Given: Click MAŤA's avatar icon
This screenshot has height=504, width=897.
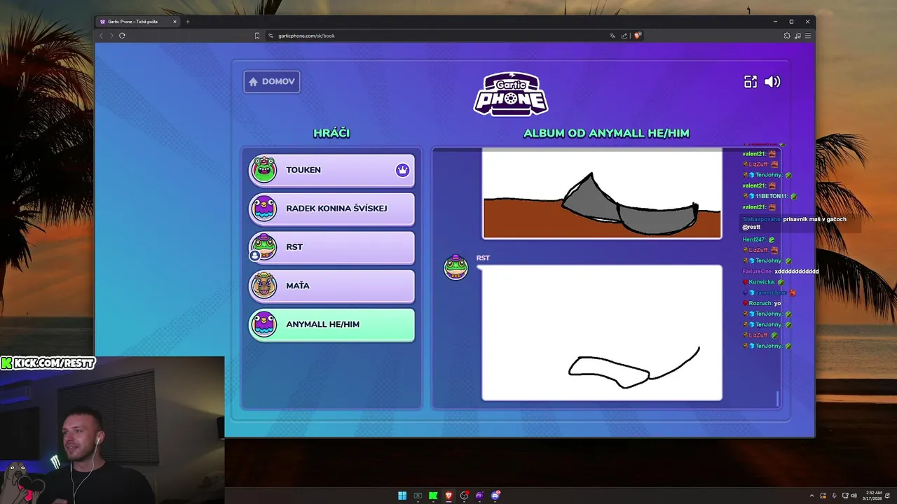Looking at the screenshot, I should [x=264, y=285].
